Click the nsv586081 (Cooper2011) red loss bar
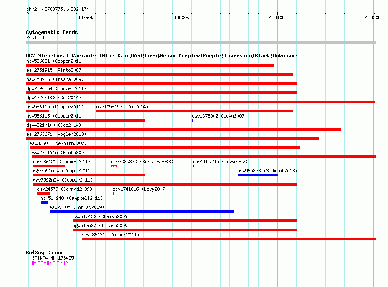This screenshot has height=287, width=388. click(x=150, y=65)
